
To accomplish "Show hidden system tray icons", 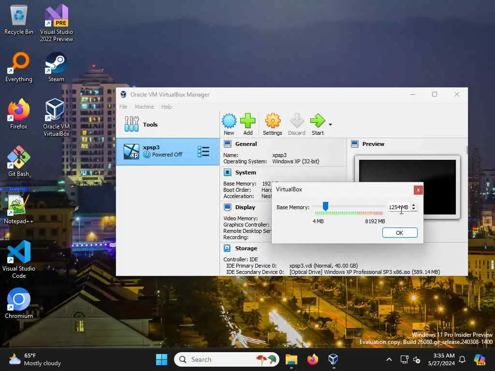I will pos(389,359).
